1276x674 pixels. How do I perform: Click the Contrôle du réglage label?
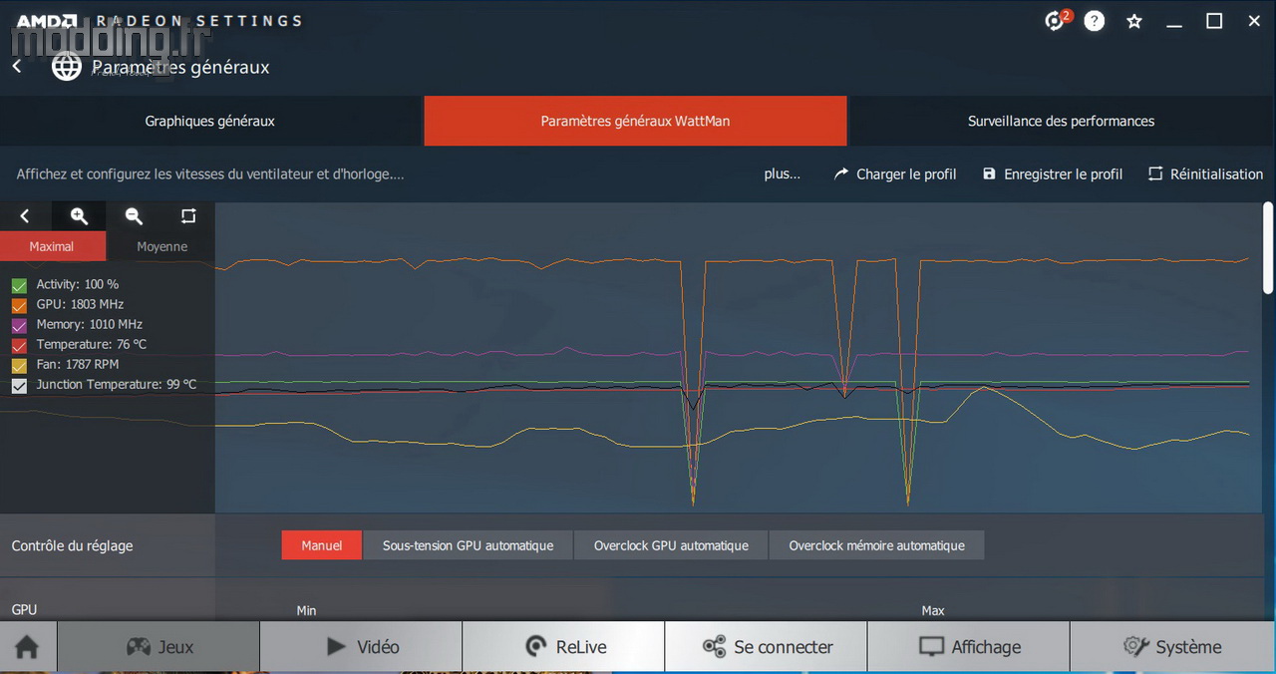[72, 545]
